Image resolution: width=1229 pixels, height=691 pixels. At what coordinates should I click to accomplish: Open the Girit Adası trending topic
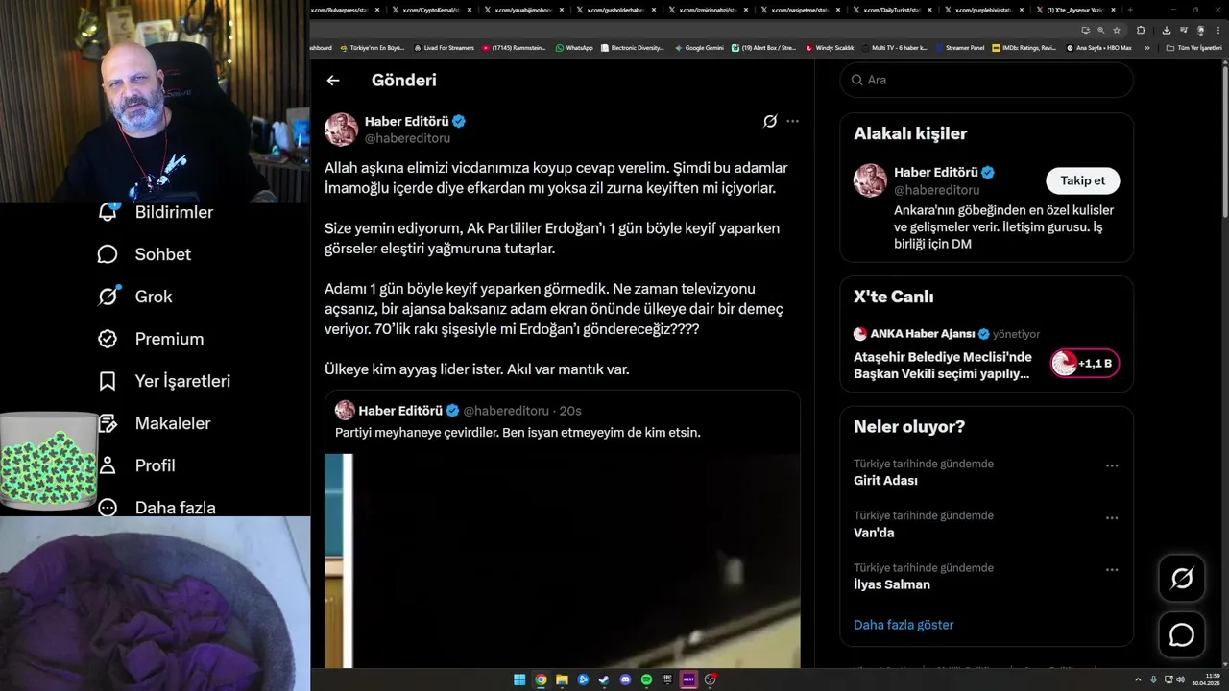tap(885, 481)
